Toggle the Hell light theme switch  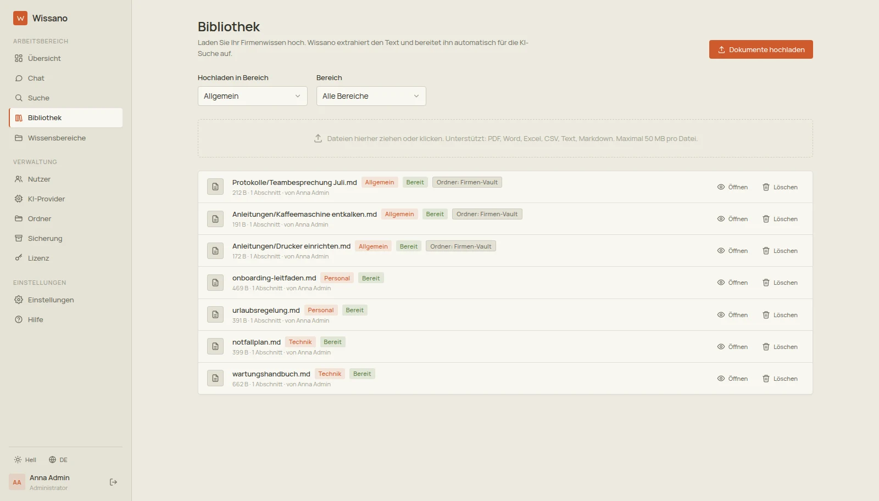(x=25, y=460)
